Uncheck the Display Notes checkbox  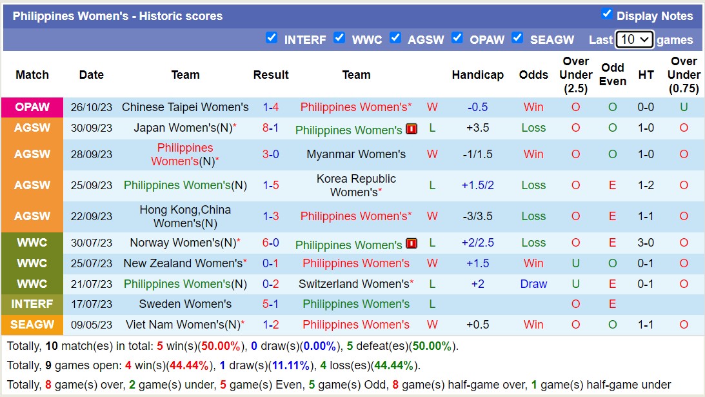607,15
